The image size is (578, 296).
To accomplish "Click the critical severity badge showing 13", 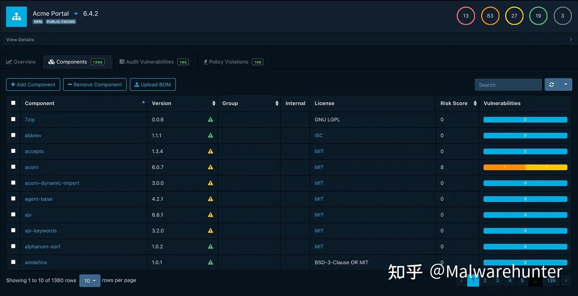I will tap(466, 16).
